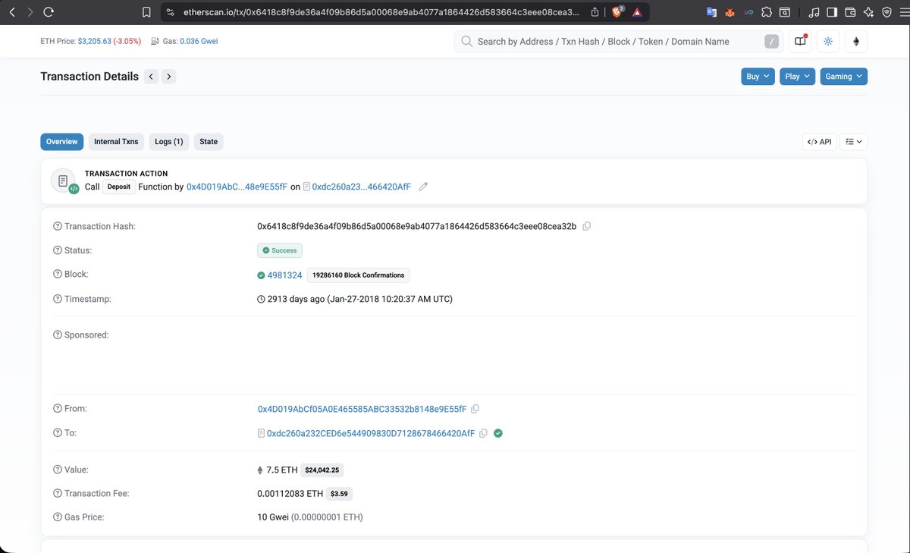
Task: Click the $3.59 fee badge
Action: pos(340,494)
